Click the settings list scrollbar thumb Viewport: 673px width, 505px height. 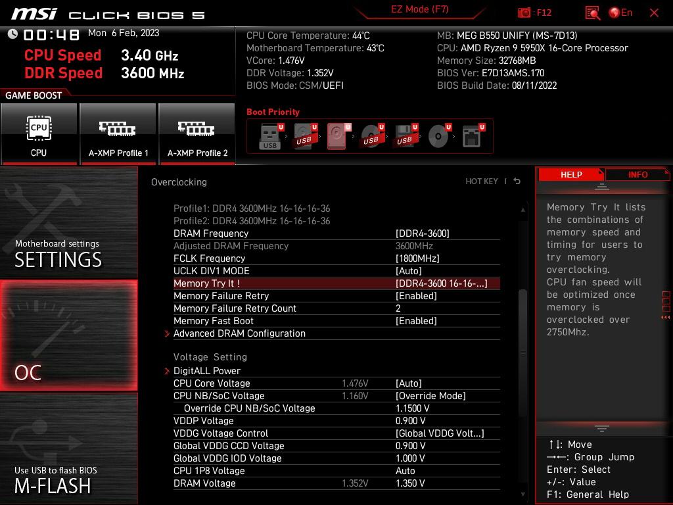point(522,353)
